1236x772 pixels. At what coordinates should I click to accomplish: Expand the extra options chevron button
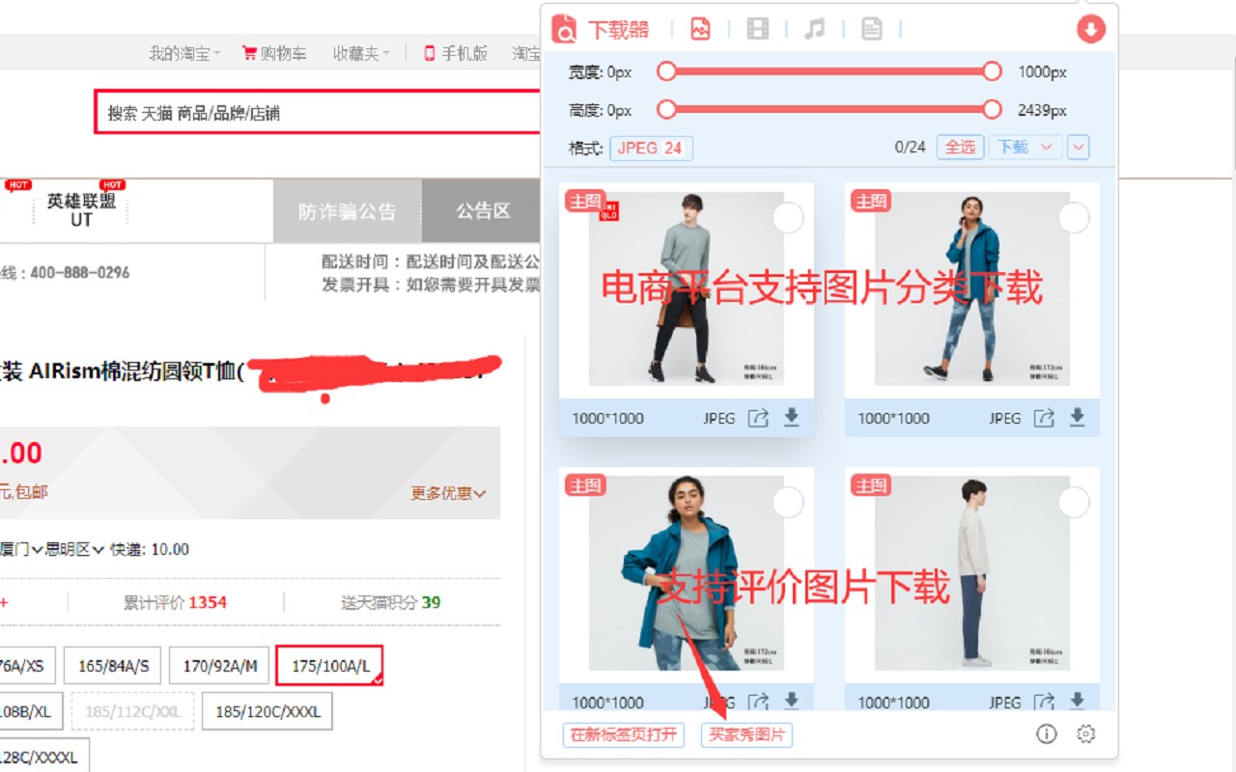click(x=1079, y=148)
